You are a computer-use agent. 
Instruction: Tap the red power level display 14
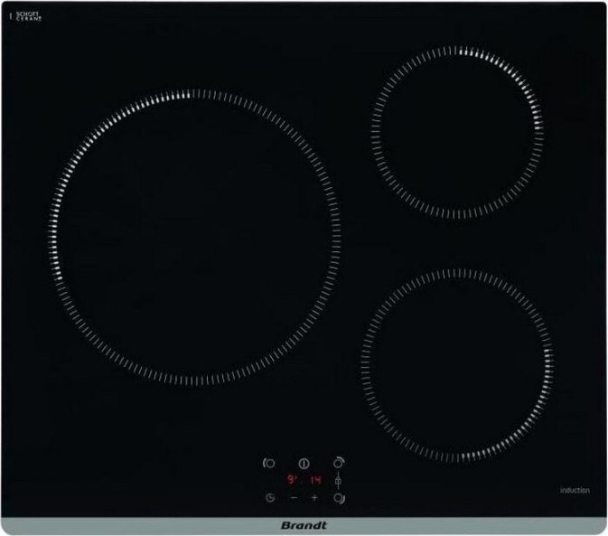[x=316, y=480]
